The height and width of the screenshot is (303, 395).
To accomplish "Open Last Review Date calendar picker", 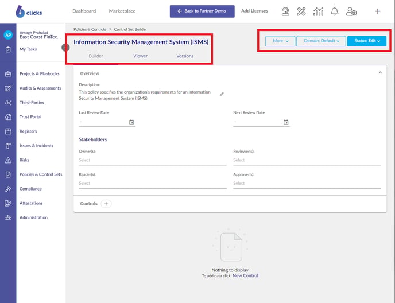I will 131,122.
